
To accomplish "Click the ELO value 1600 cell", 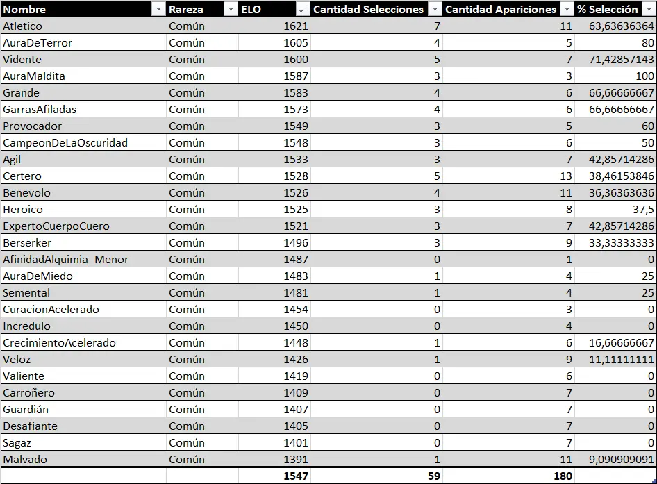I will (274, 60).
